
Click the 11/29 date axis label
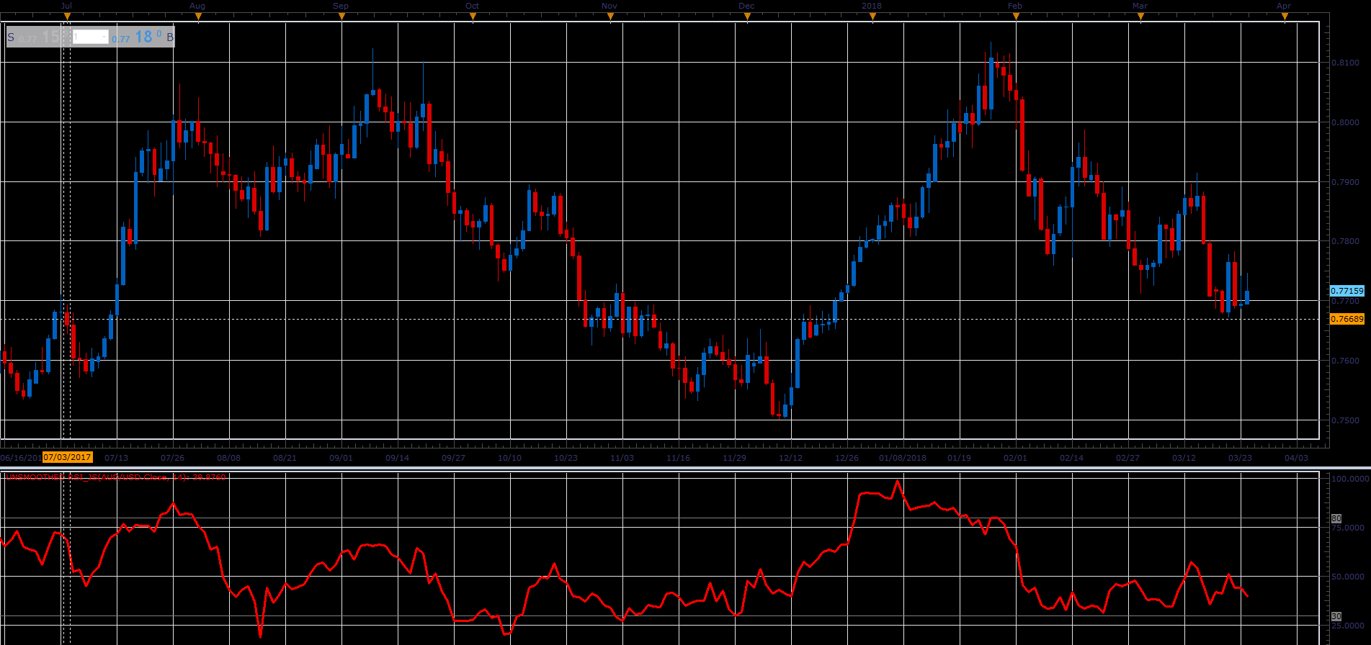734,458
